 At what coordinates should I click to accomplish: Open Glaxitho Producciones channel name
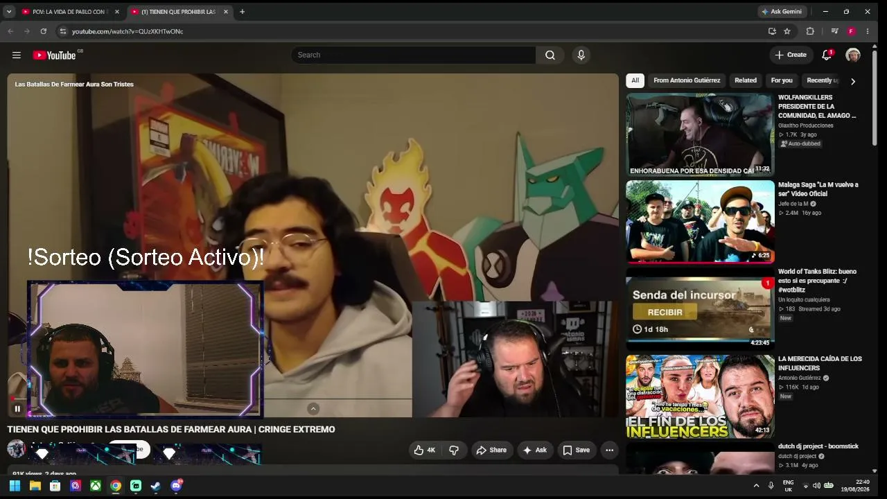pos(806,125)
